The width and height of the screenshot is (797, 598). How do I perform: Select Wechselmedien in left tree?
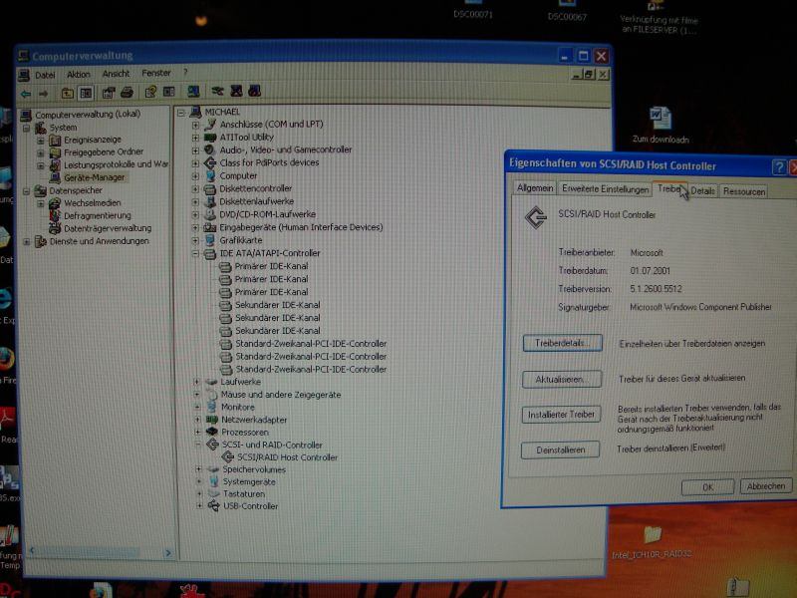[92, 203]
